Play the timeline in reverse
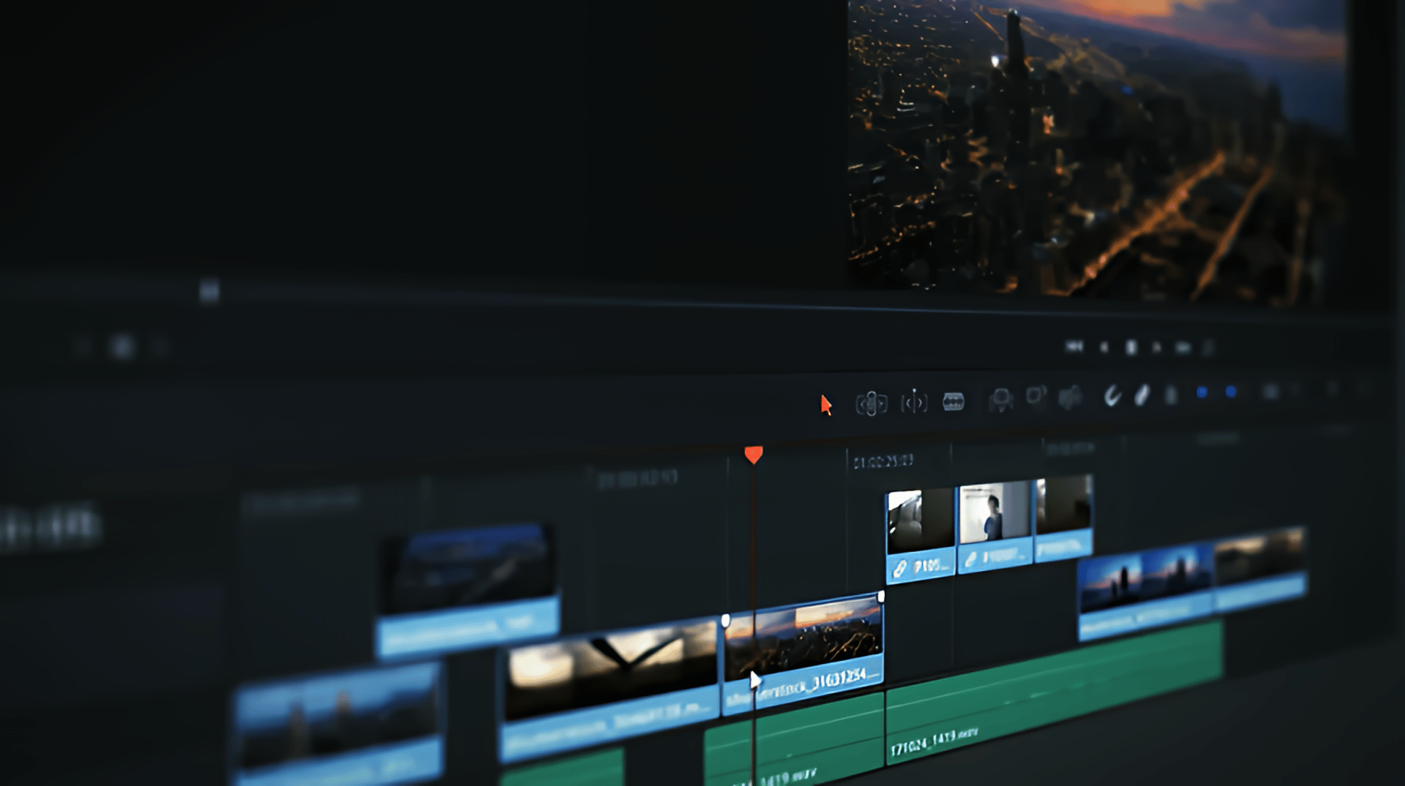The image size is (1405, 786). [x=1104, y=347]
